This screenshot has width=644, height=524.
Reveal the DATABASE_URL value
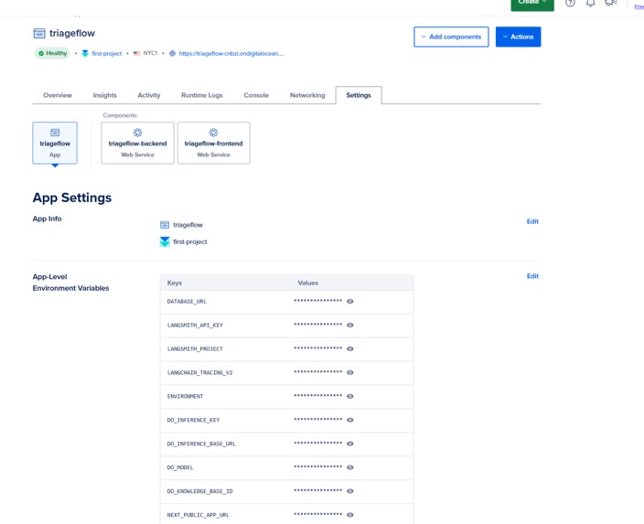pyautogui.click(x=350, y=302)
